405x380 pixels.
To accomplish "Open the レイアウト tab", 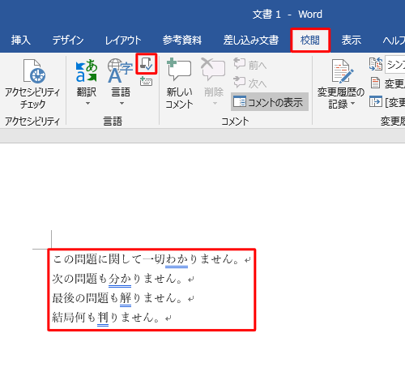I will [123, 41].
